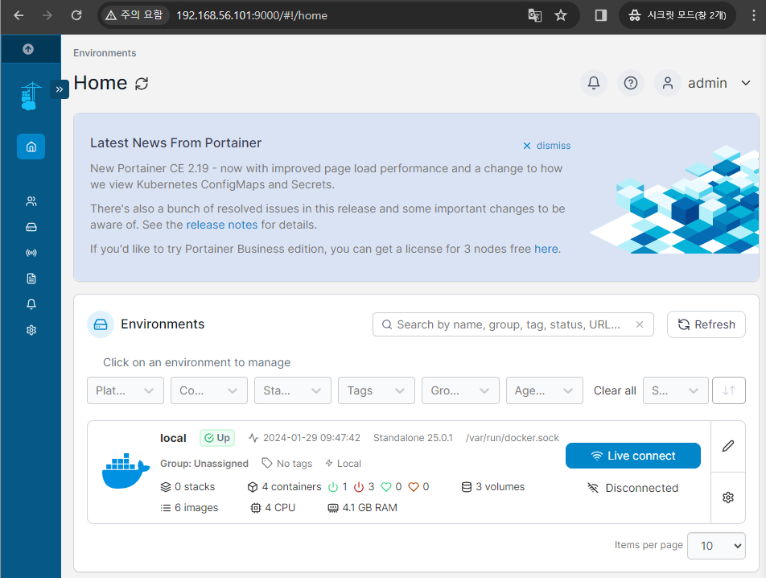Image resolution: width=766 pixels, height=578 pixels.
Task: Click the timestamp 2024-01-29 09:47:42
Action: point(311,438)
